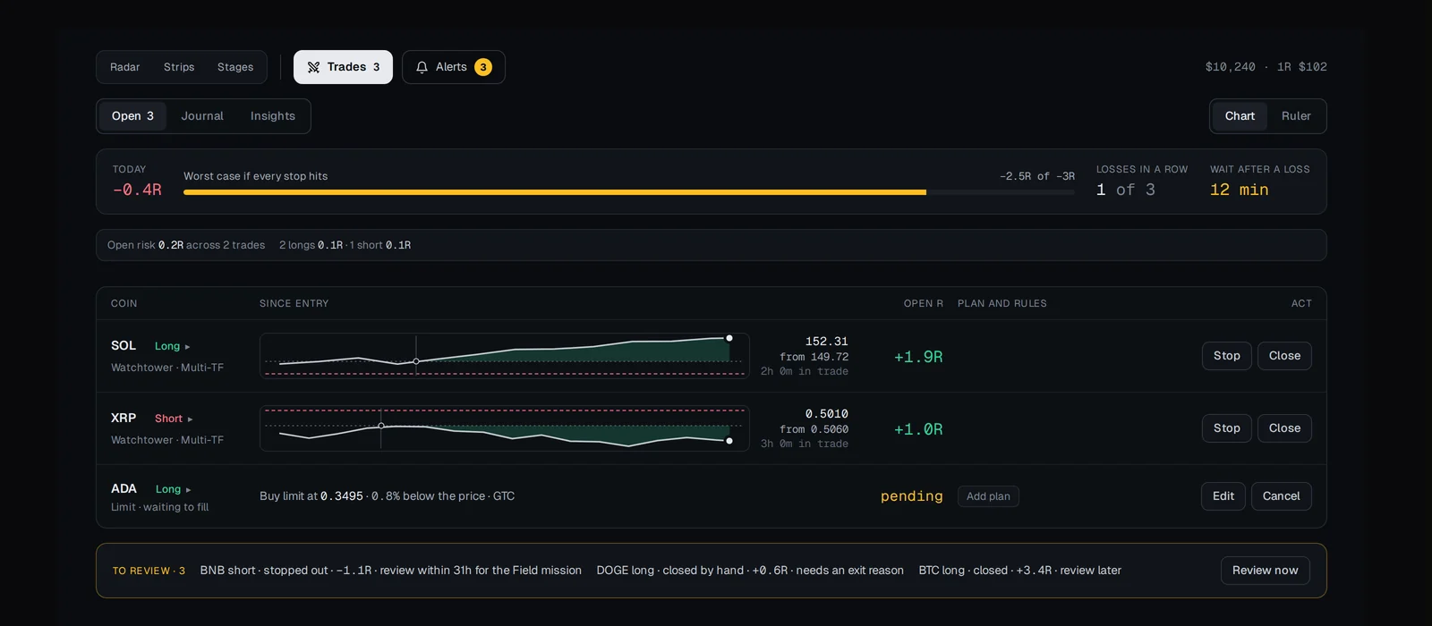Click Stop for the XRP trade
Image resolution: width=1432 pixels, height=626 pixels.
click(x=1227, y=428)
